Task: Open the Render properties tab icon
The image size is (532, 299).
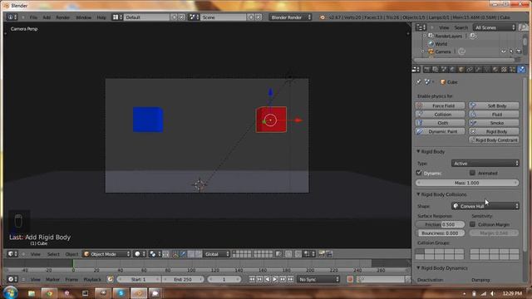Action: pos(426,70)
